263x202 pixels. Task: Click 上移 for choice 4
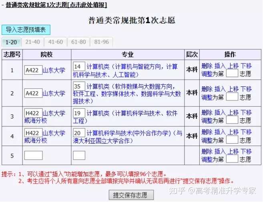233,132
